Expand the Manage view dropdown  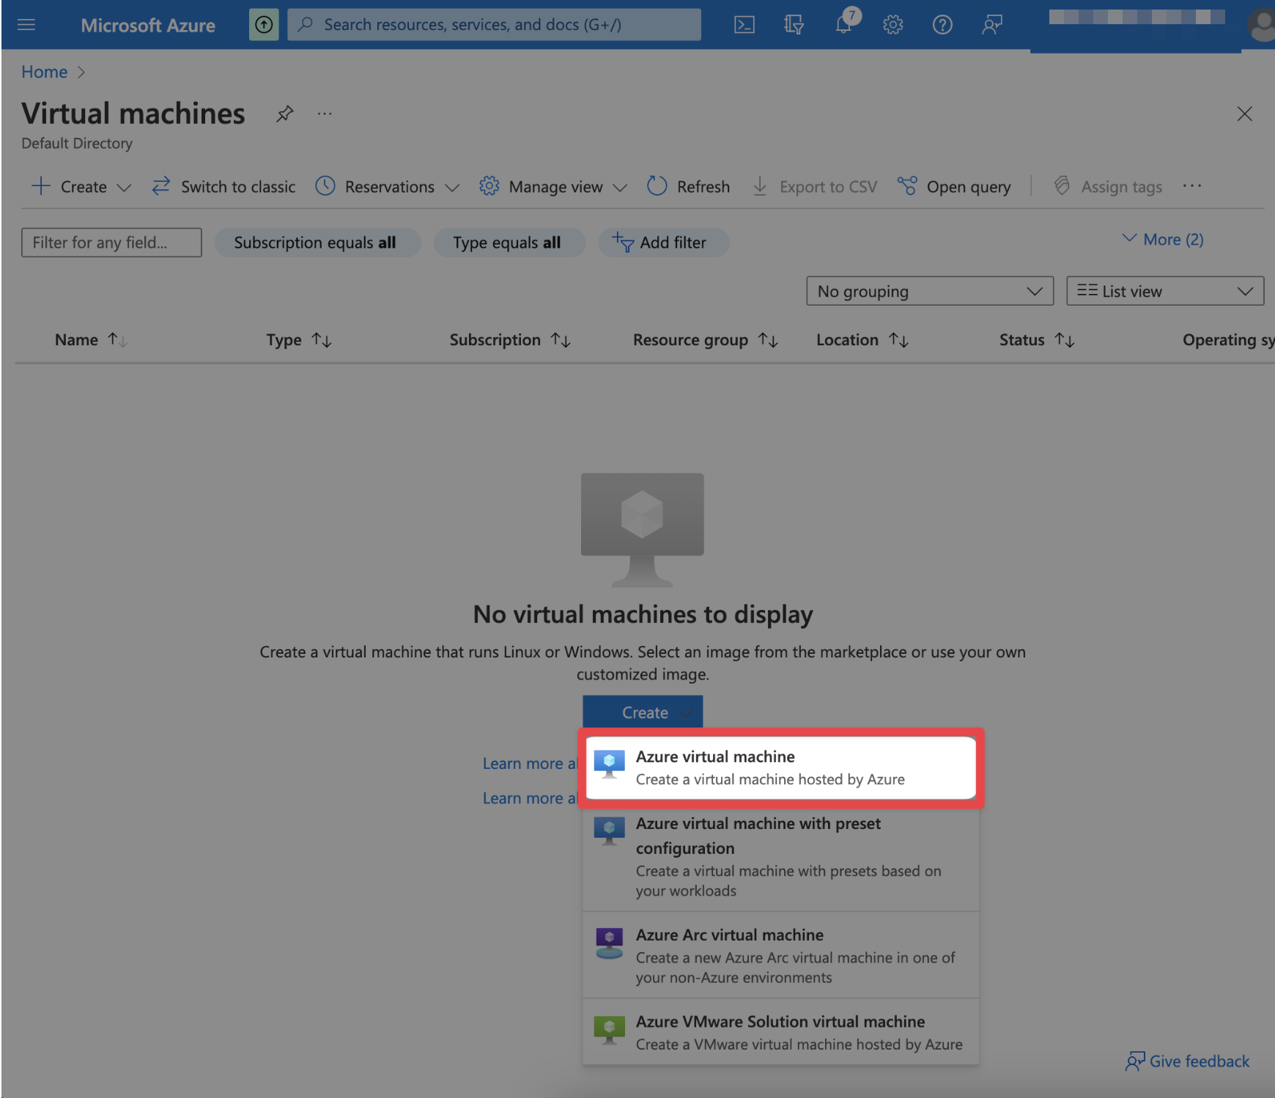(553, 187)
